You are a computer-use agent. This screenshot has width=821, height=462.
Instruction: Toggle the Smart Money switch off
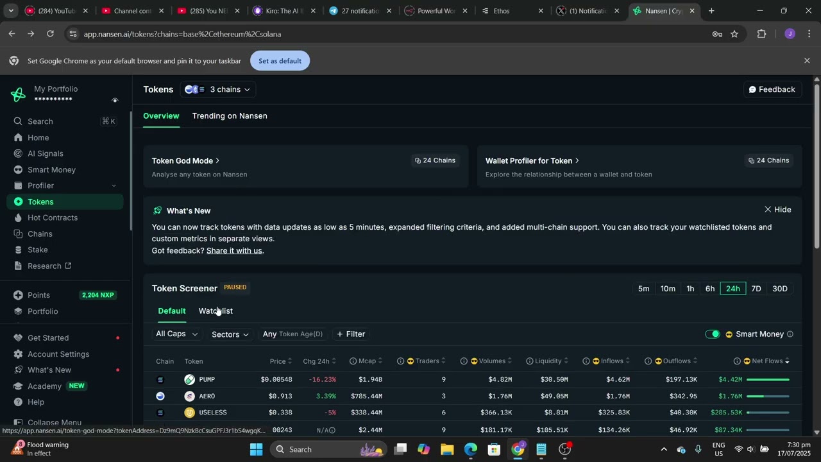[x=713, y=334]
